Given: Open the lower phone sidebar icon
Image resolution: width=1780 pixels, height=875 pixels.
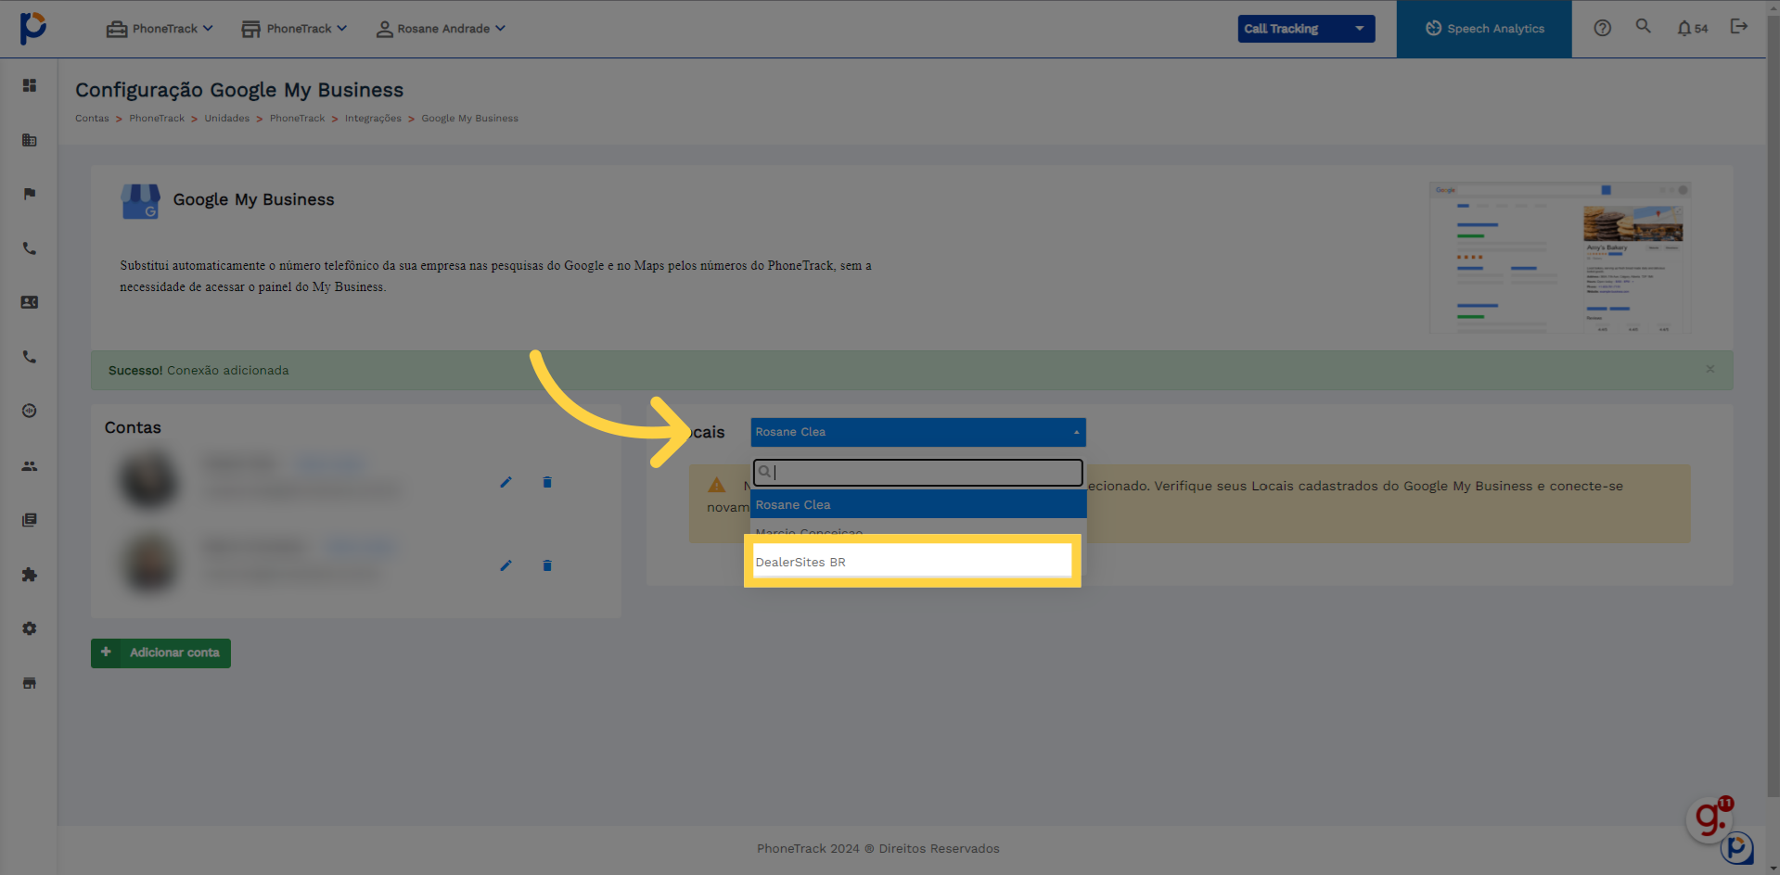Looking at the screenshot, I should coord(30,357).
